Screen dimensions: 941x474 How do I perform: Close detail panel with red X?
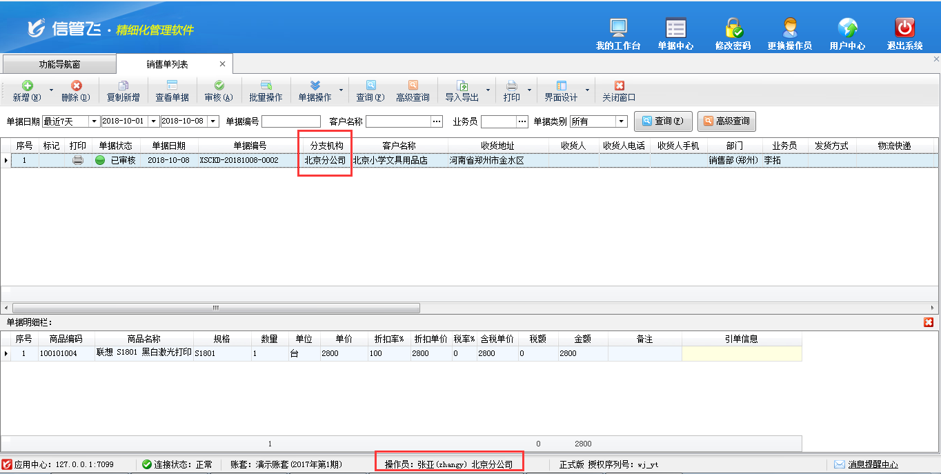click(x=929, y=322)
